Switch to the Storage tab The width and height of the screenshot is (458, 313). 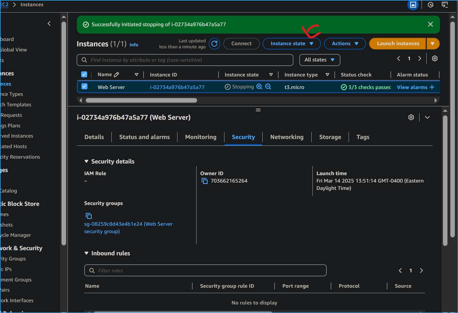tap(330, 137)
